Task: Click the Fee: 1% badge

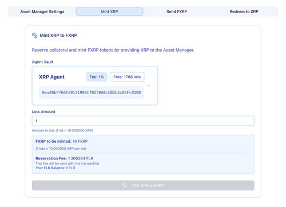Action: [x=97, y=77]
